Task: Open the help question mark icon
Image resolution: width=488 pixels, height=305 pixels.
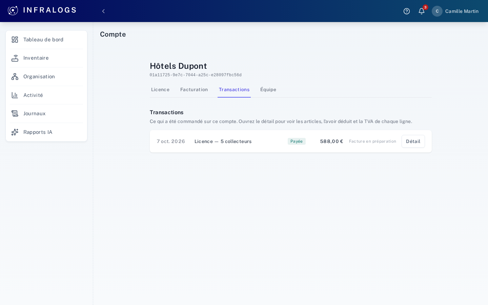Action: [407, 11]
